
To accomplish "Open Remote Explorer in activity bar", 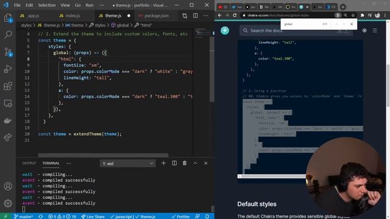I will tap(8, 103).
